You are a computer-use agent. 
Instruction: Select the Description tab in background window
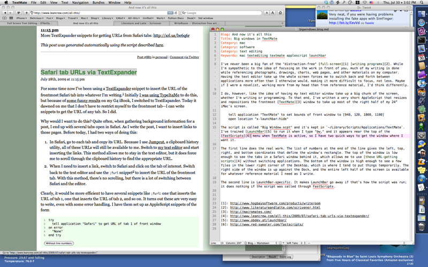pos(258,257)
